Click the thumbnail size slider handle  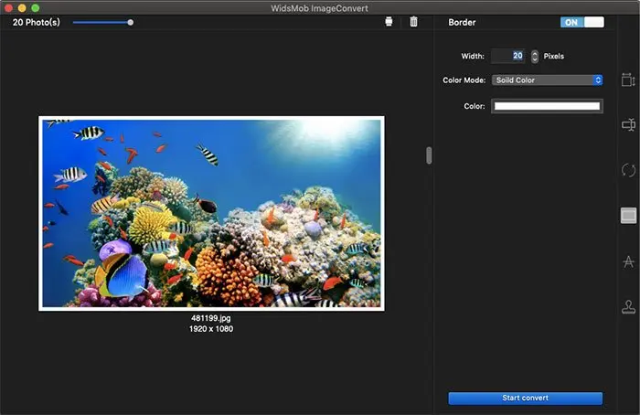pyautogui.click(x=130, y=23)
